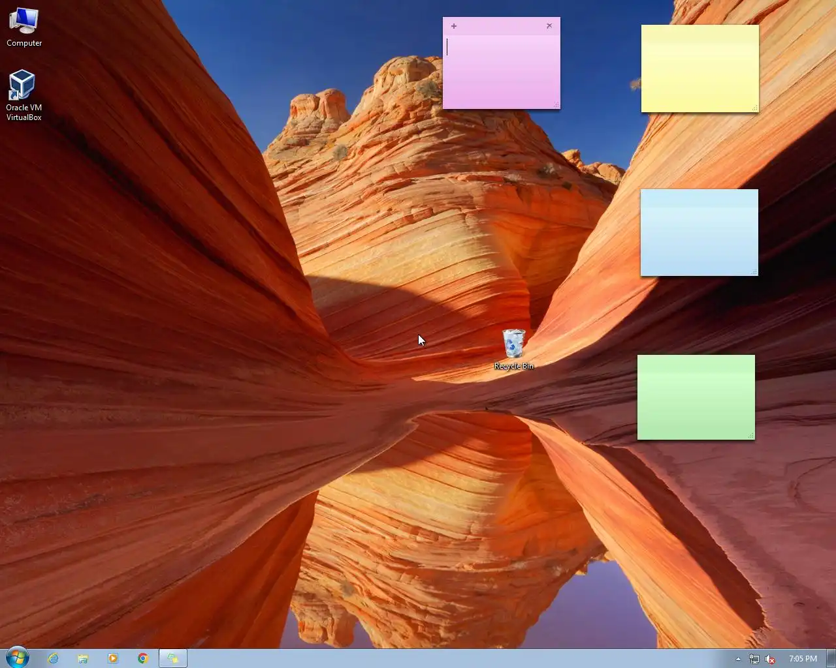Click the "Recycle Bin" label text
836x668 pixels.
(514, 366)
